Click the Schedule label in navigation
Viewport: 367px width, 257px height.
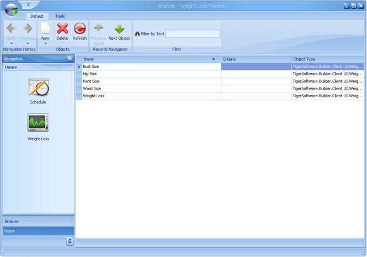tap(38, 102)
